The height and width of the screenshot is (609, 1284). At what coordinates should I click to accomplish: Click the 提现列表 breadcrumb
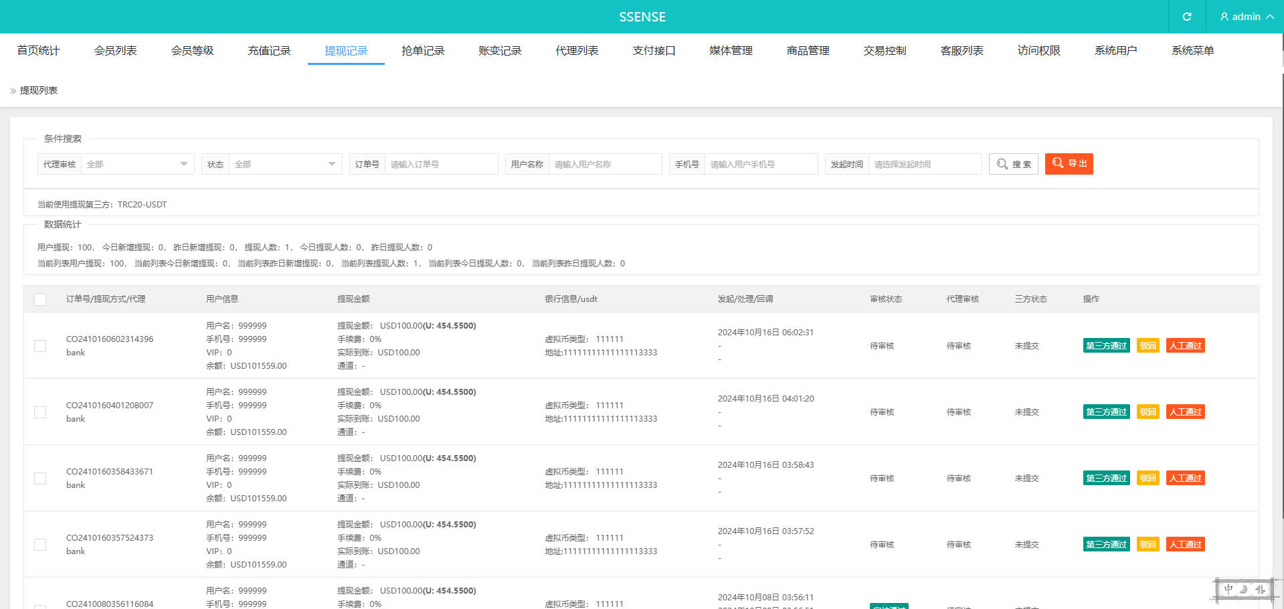[x=39, y=90]
